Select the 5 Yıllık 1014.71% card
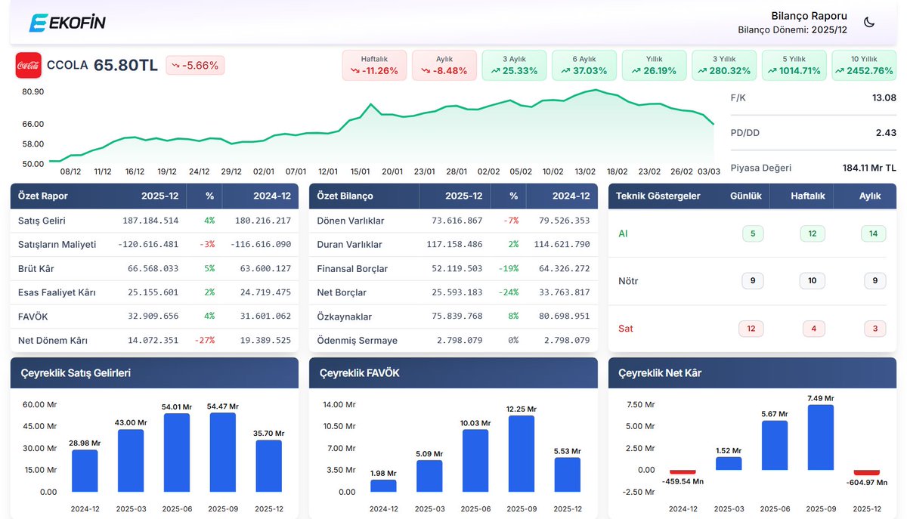Screen dimensions: 907x519 pyautogui.click(x=794, y=66)
